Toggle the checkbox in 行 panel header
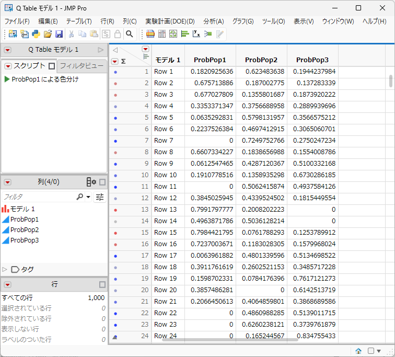The width and height of the screenshot is (395, 357). [102, 285]
